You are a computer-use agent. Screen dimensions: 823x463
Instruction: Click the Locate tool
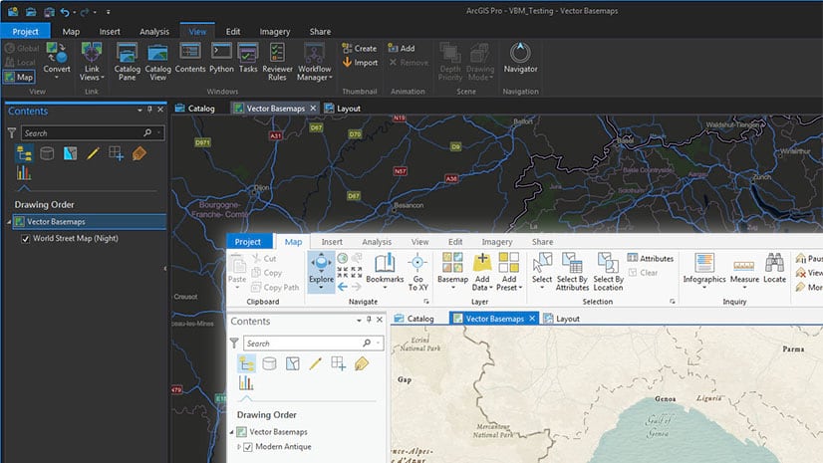(774, 268)
